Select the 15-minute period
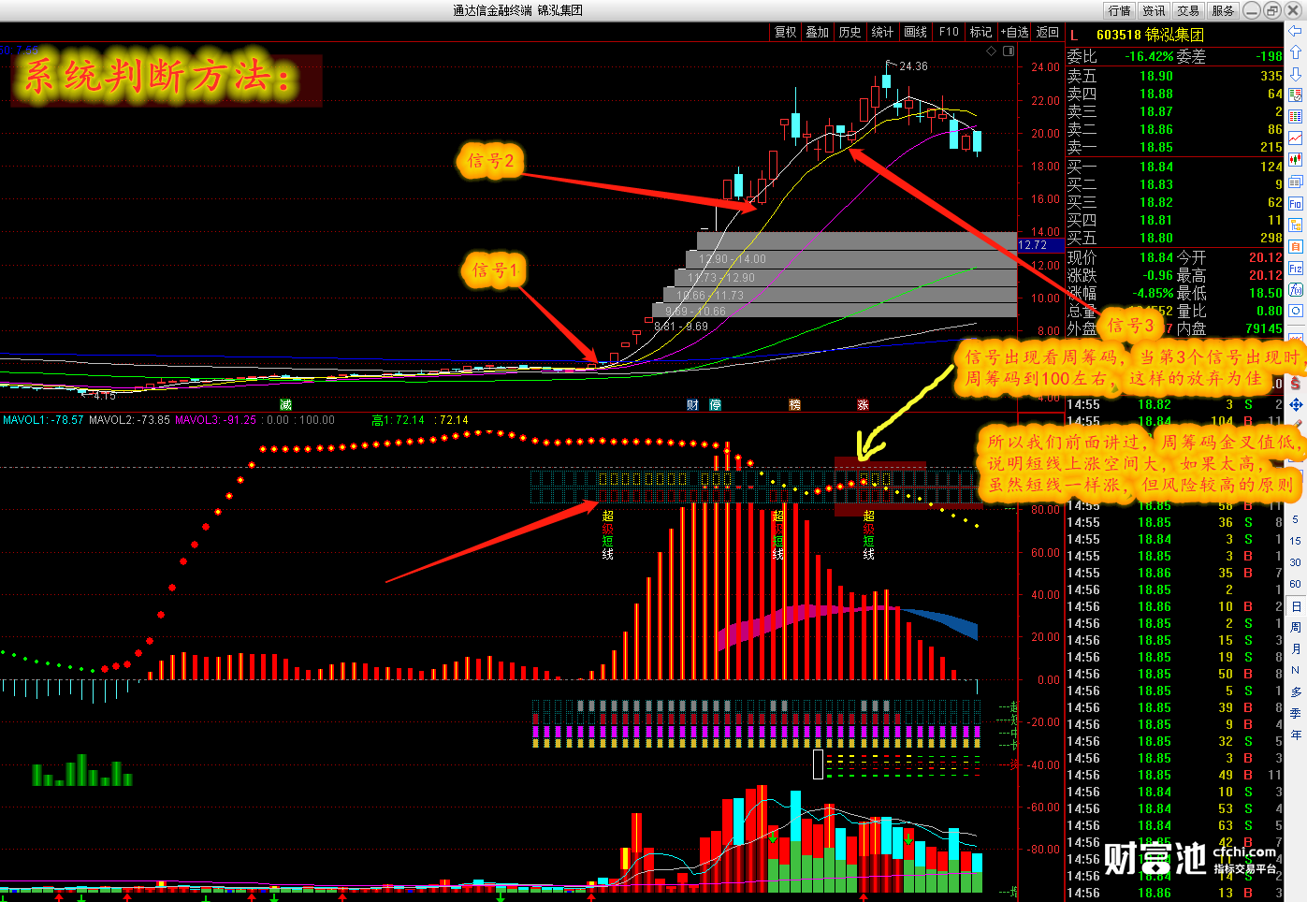Screen dimensions: 1307x902 (1296, 541)
